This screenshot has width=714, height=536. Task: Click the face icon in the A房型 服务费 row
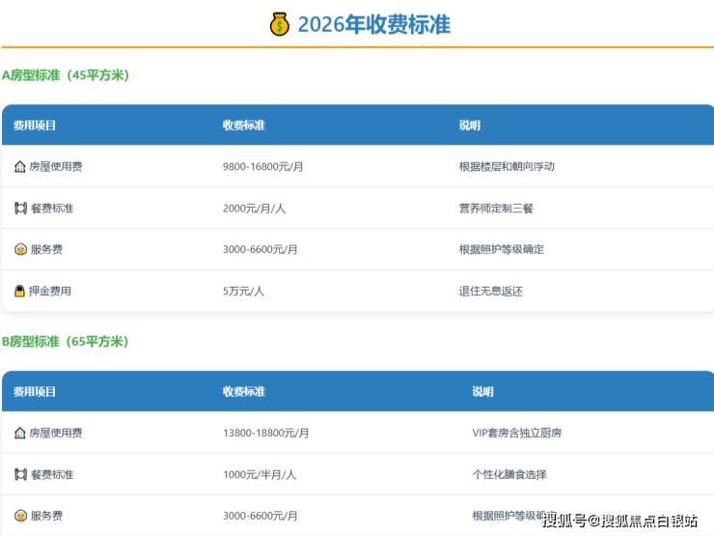tap(20, 249)
